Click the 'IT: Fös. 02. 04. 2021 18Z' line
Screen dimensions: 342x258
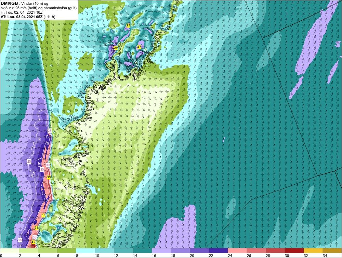click(x=22, y=12)
